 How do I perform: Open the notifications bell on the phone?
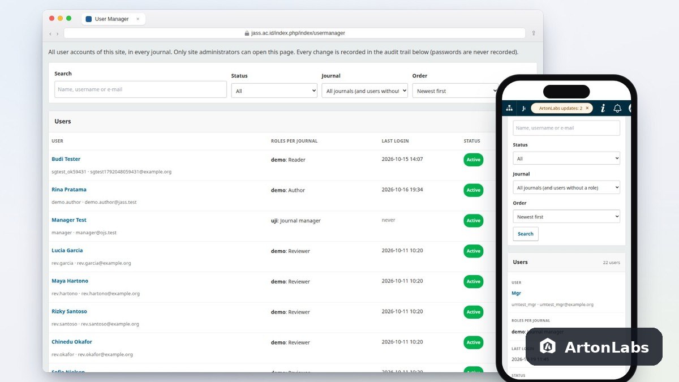[617, 108]
